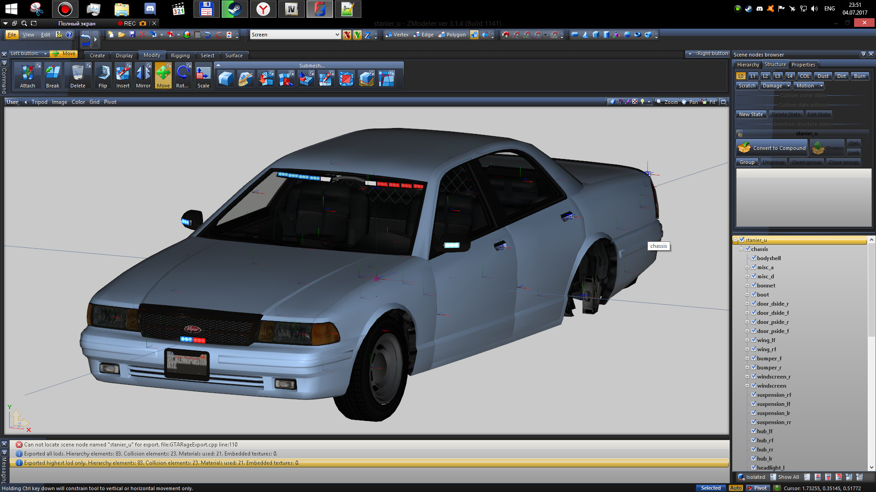Uncheck the bodyshell node checkbox
876x492 pixels.
(754, 258)
